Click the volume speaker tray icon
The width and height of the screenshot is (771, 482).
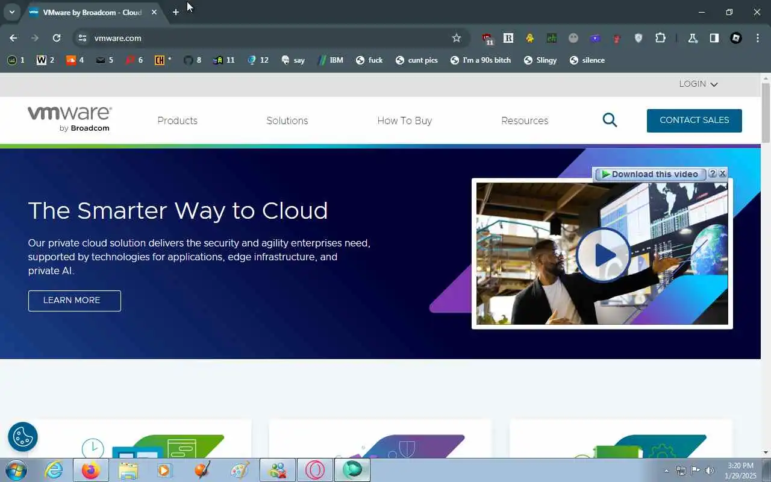(709, 471)
